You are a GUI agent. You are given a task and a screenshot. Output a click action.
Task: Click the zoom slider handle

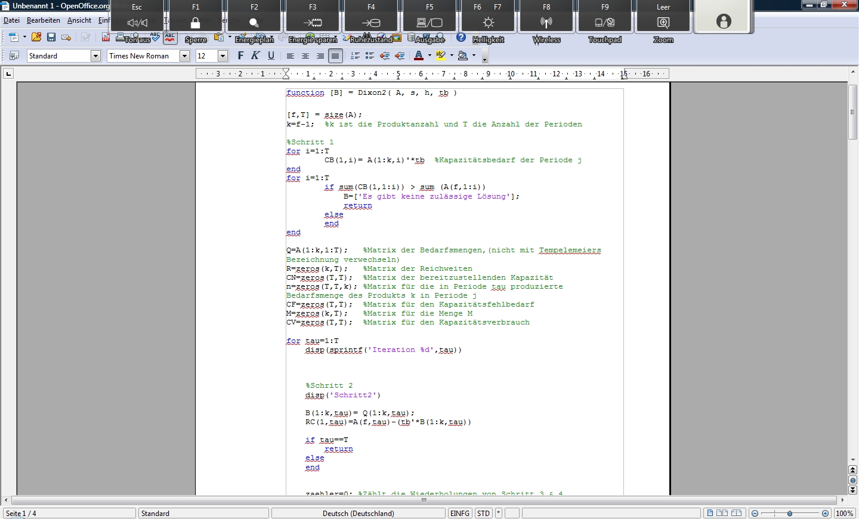790,513
